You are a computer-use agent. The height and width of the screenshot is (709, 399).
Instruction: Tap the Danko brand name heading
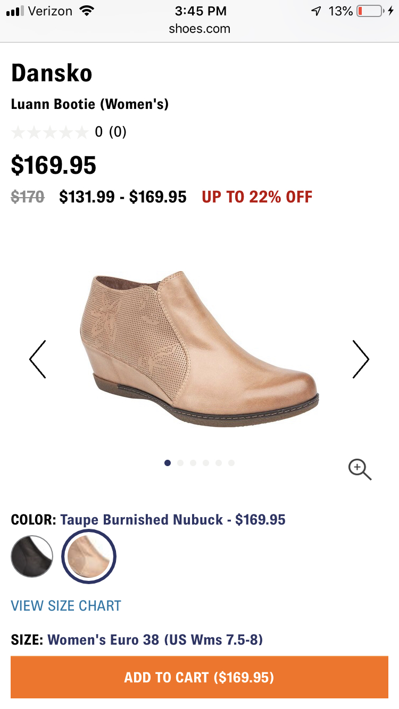52,73
